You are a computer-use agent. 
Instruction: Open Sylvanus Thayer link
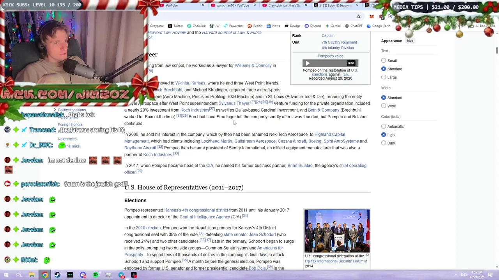tap(234, 103)
